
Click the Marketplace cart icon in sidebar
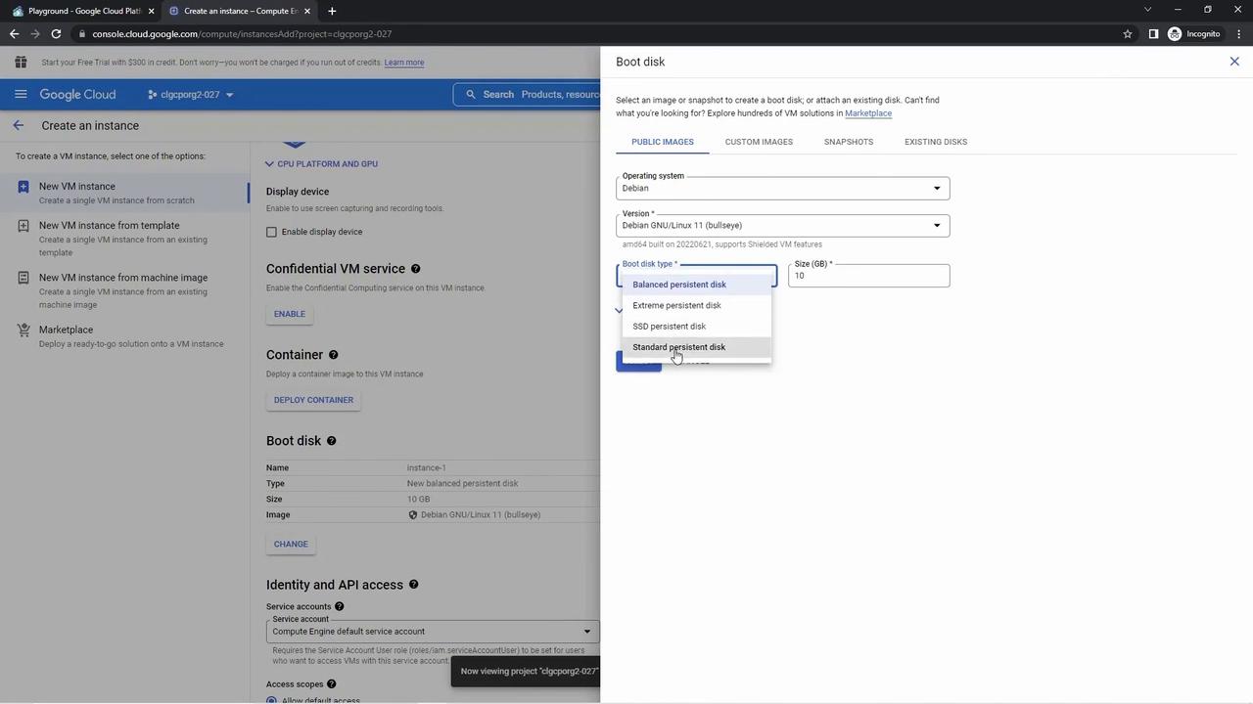(x=23, y=330)
